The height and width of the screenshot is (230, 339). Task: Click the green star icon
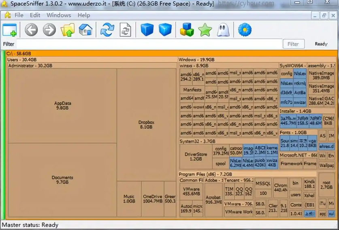pos(205,30)
